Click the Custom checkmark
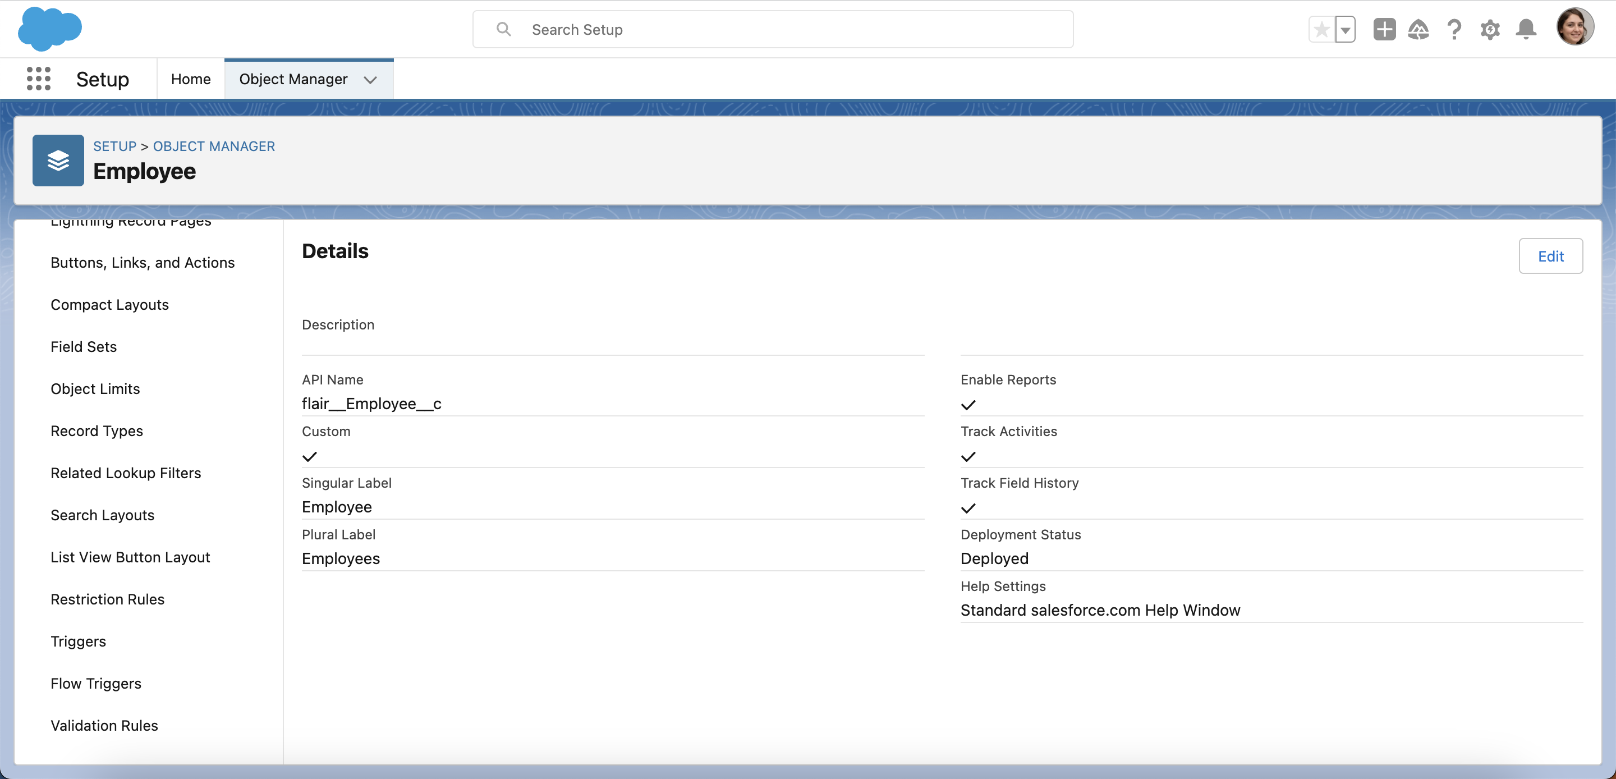The width and height of the screenshot is (1616, 779). [309, 457]
